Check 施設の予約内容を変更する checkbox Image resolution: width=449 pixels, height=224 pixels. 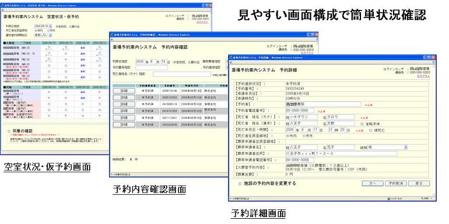[x=240, y=183]
